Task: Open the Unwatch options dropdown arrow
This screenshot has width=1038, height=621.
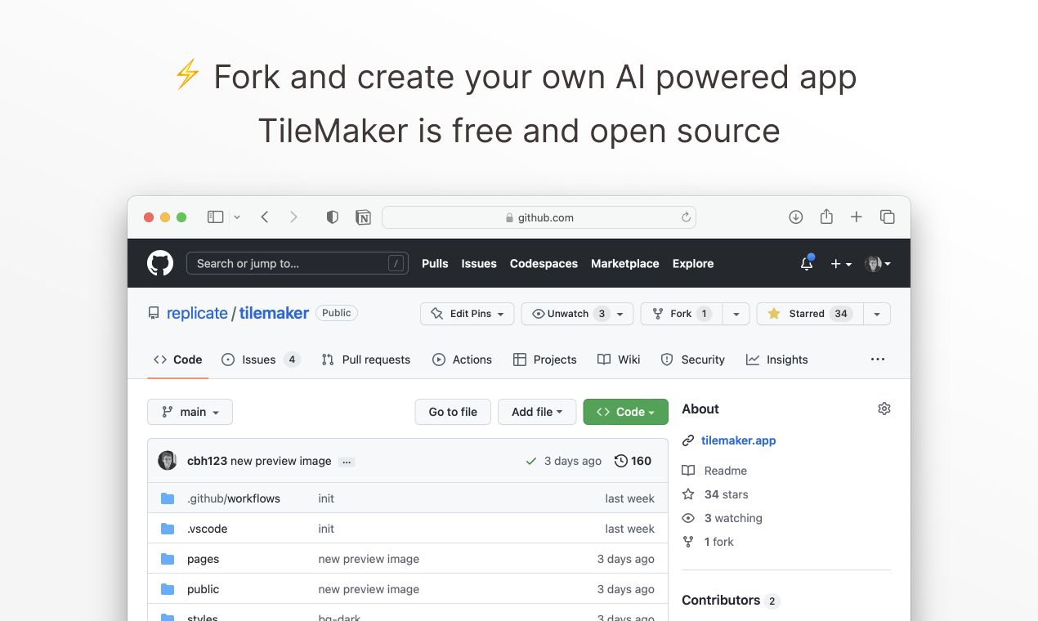Action: (x=620, y=314)
